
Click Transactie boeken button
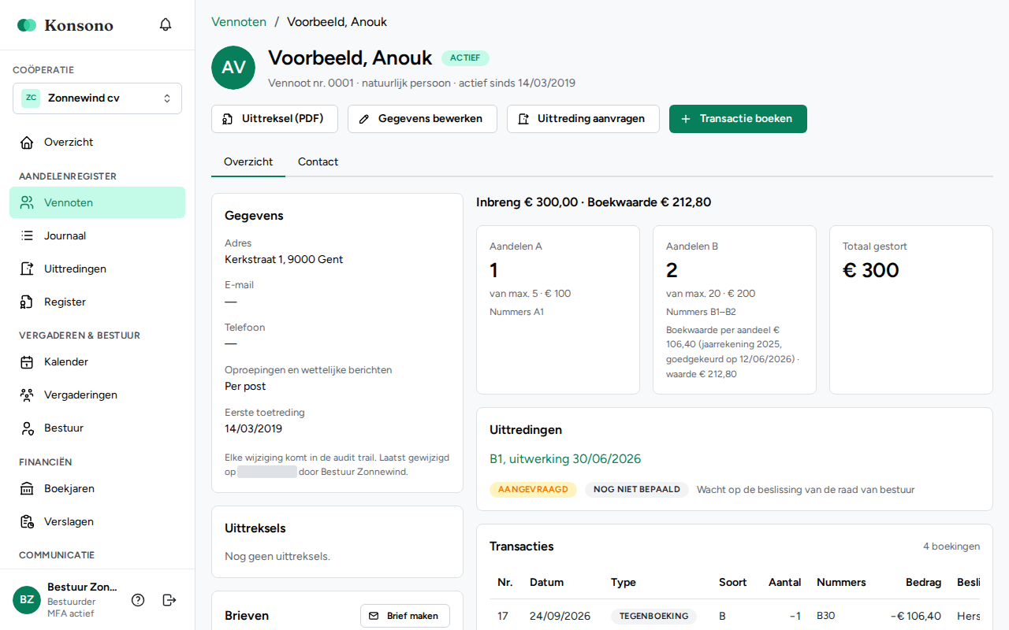click(x=738, y=119)
